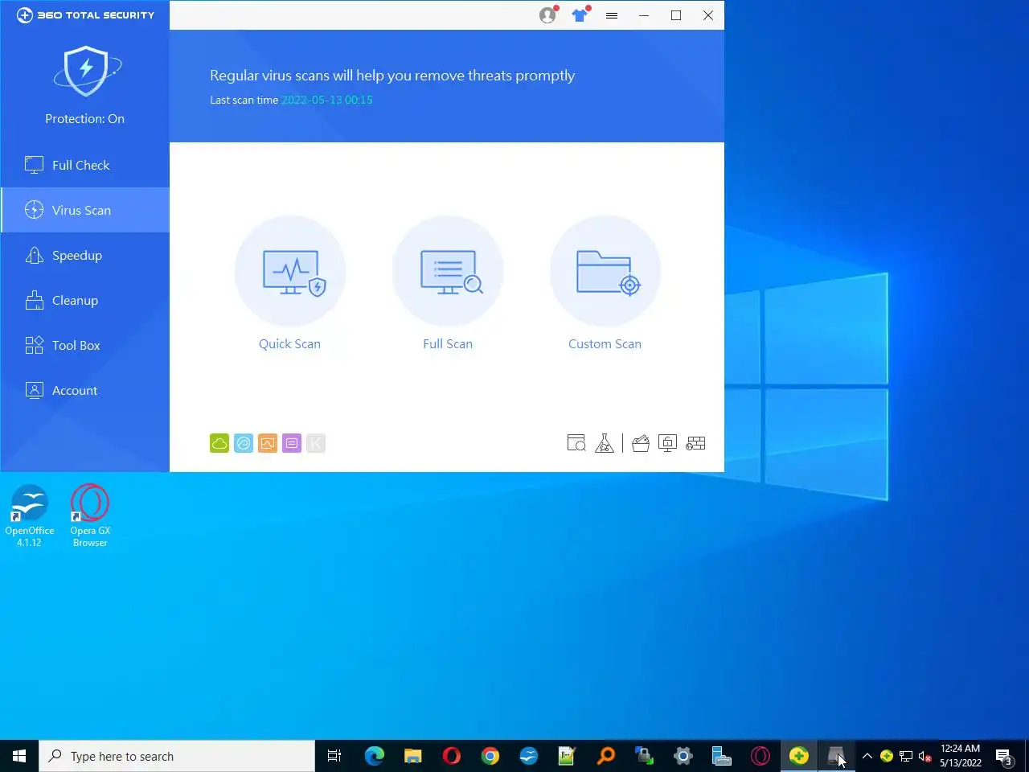
Task: Show hidden system tray icons
Action: pos(867,756)
